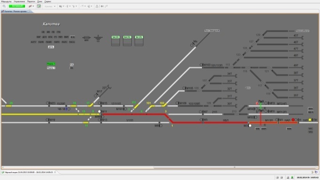The image size is (320, 180).
Task: Click track section label НБП
Action: click(x=226, y=120)
